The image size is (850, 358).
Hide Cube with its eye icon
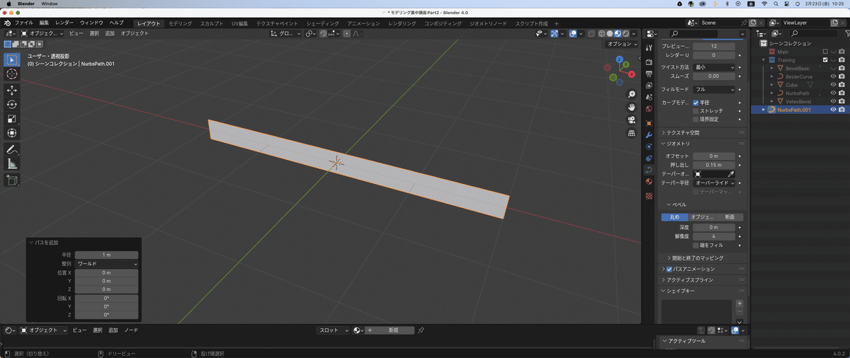[x=833, y=85]
